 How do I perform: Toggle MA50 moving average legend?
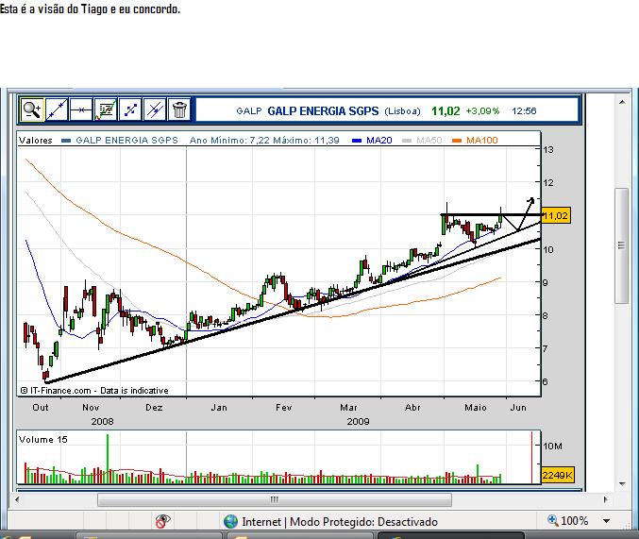(422, 141)
